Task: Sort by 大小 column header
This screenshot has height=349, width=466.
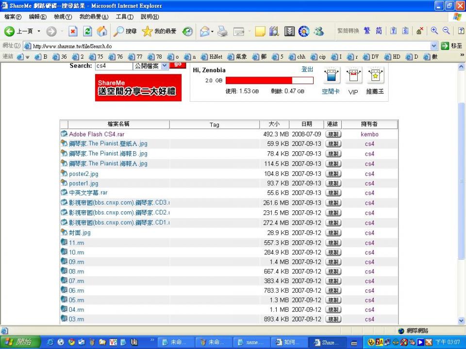Action: pyautogui.click(x=274, y=124)
